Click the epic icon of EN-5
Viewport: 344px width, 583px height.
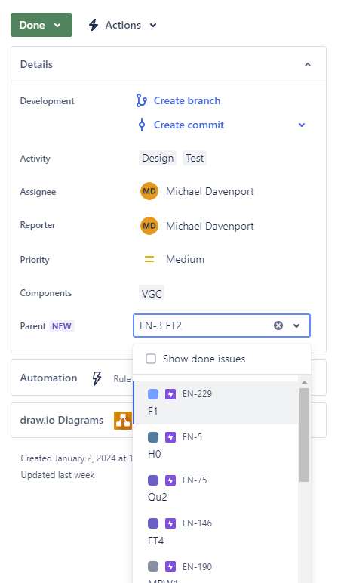[x=170, y=437]
